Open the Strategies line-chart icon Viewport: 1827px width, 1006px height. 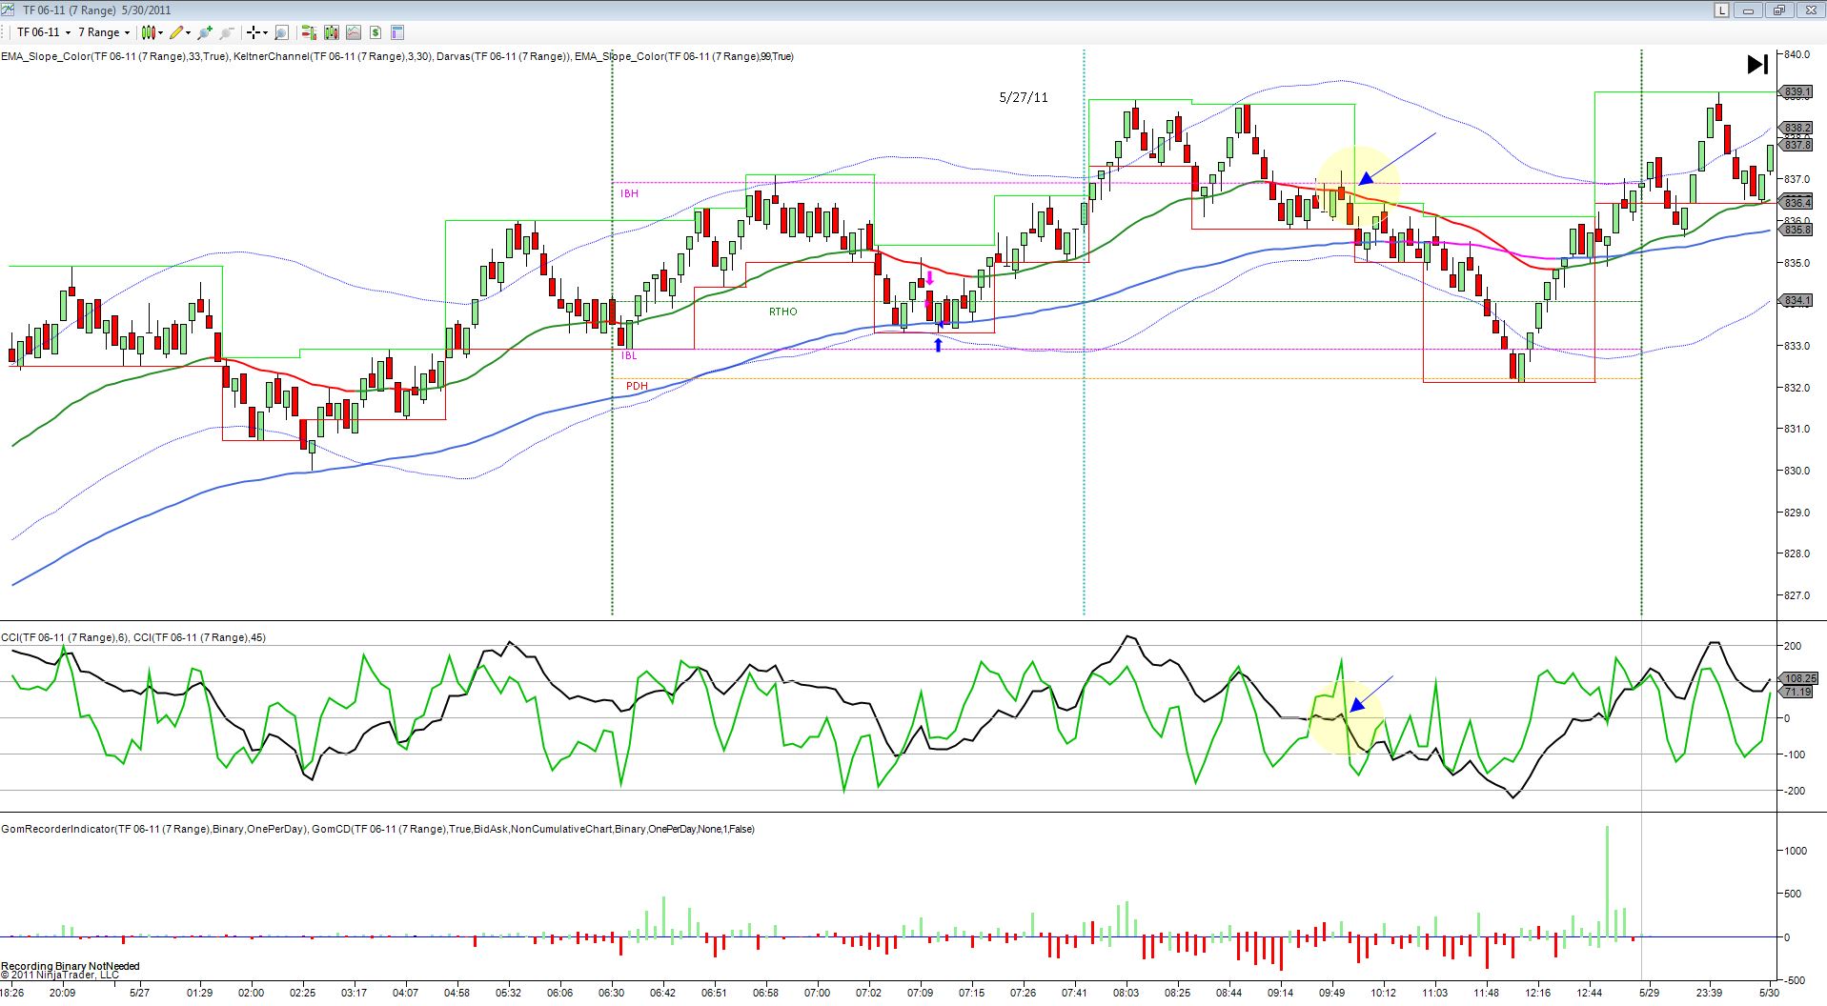354,32
